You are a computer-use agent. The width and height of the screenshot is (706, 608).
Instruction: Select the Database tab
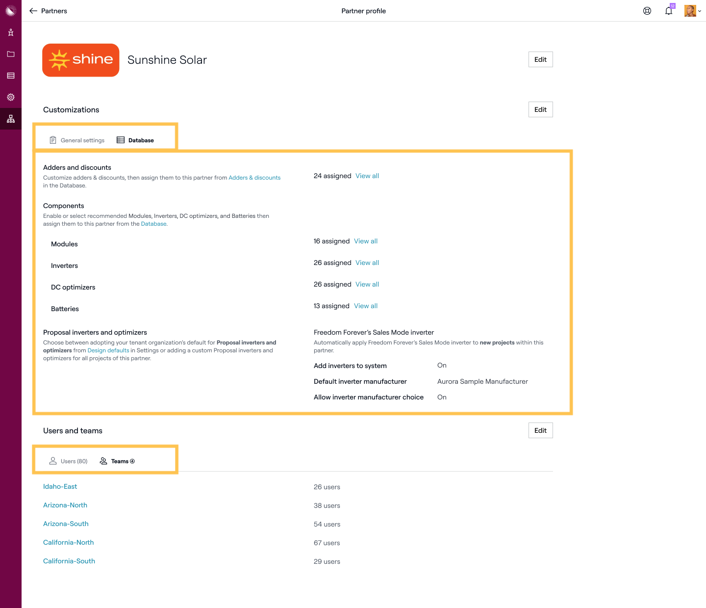tap(135, 140)
